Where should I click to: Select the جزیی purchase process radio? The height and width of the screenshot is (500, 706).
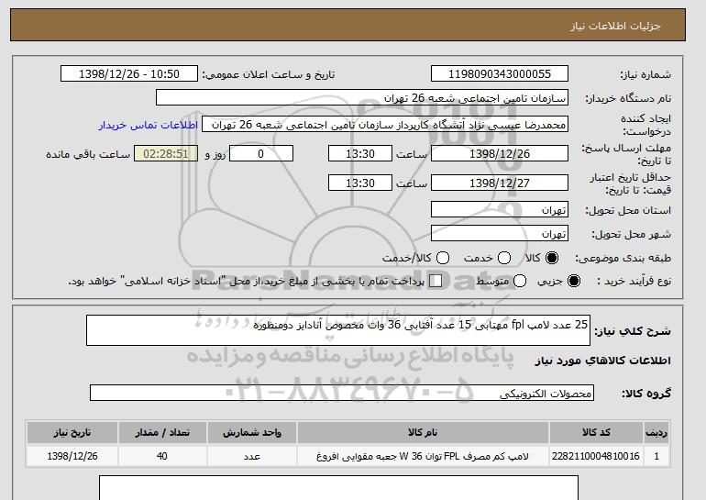click(x=574, y=281)
